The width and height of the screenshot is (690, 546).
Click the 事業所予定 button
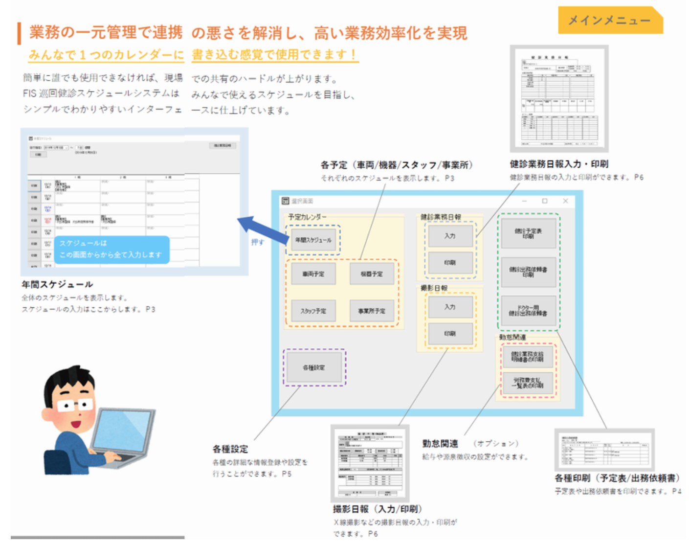tap(372, 311)
